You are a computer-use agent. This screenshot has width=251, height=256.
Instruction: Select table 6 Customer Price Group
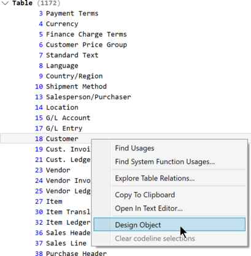point(83,45)
